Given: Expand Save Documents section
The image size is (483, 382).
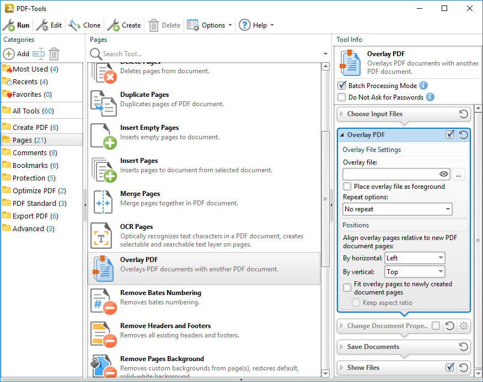Looking at the screenshot, I should (341, 347).
